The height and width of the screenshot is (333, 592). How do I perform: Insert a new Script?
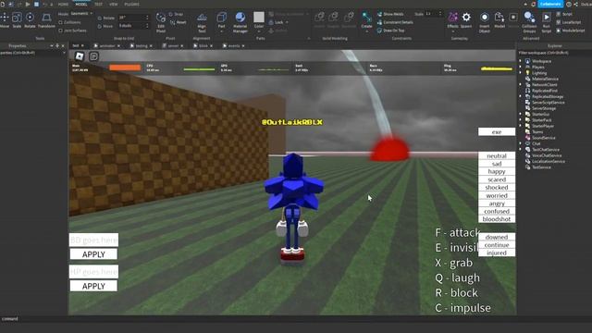pyautogui.click(x=564, y=14)
